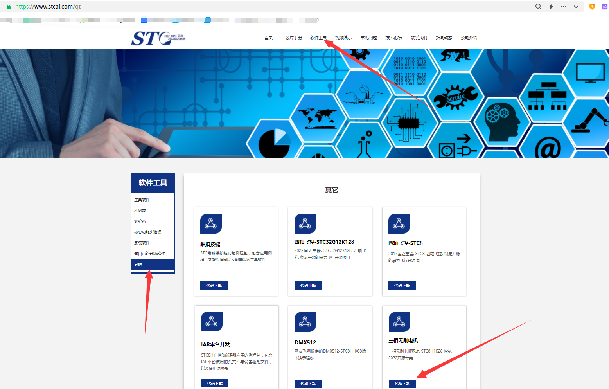The image size is (609, 389).
Task: Open the 新闻动态 navigation item
Action: tap(444, 38)
